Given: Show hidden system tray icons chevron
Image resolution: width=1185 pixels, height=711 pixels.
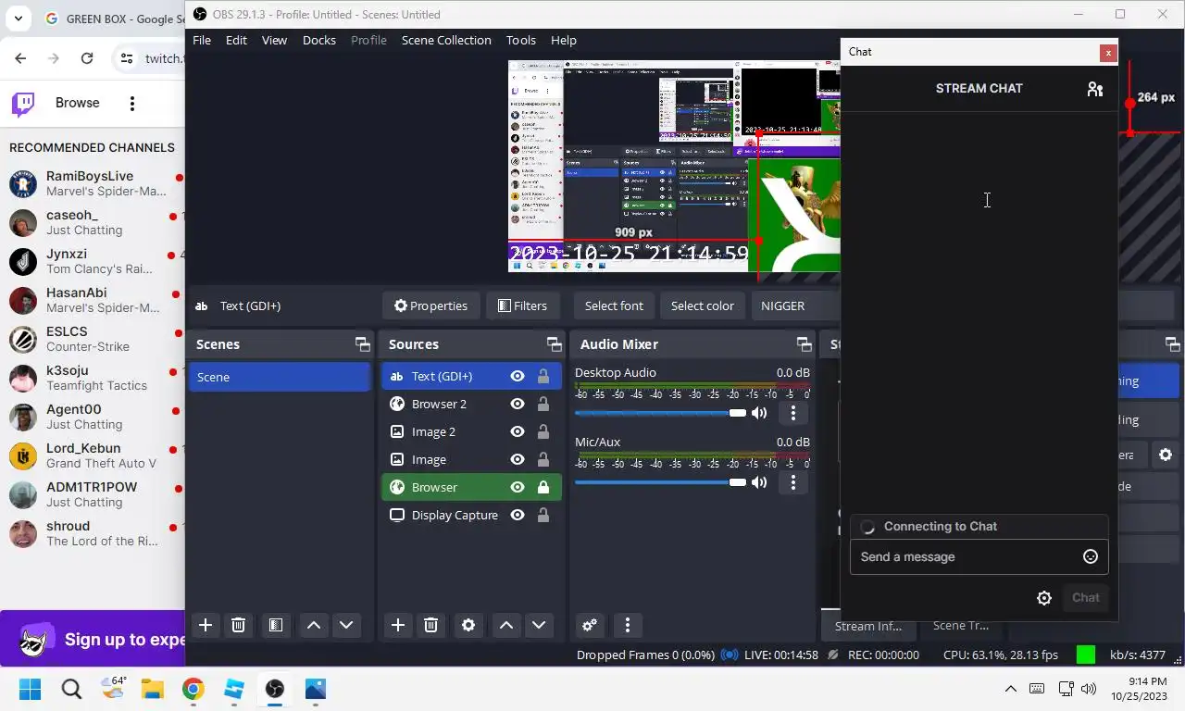Looking at the screenshot, I should (x=1011, y=689).
